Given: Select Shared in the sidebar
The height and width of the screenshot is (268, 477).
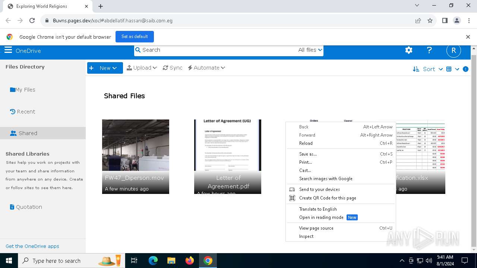Looking at the screenshot, I should (x=43, y=133).
